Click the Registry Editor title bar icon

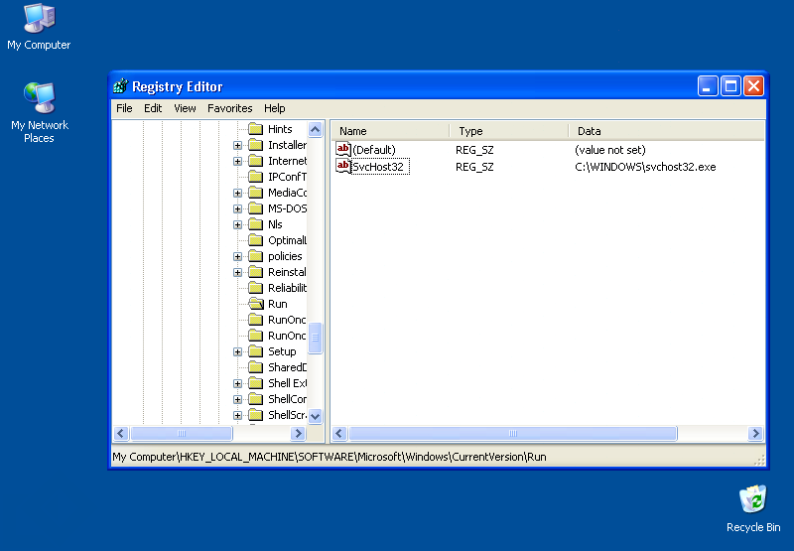[x=120, y=86]
